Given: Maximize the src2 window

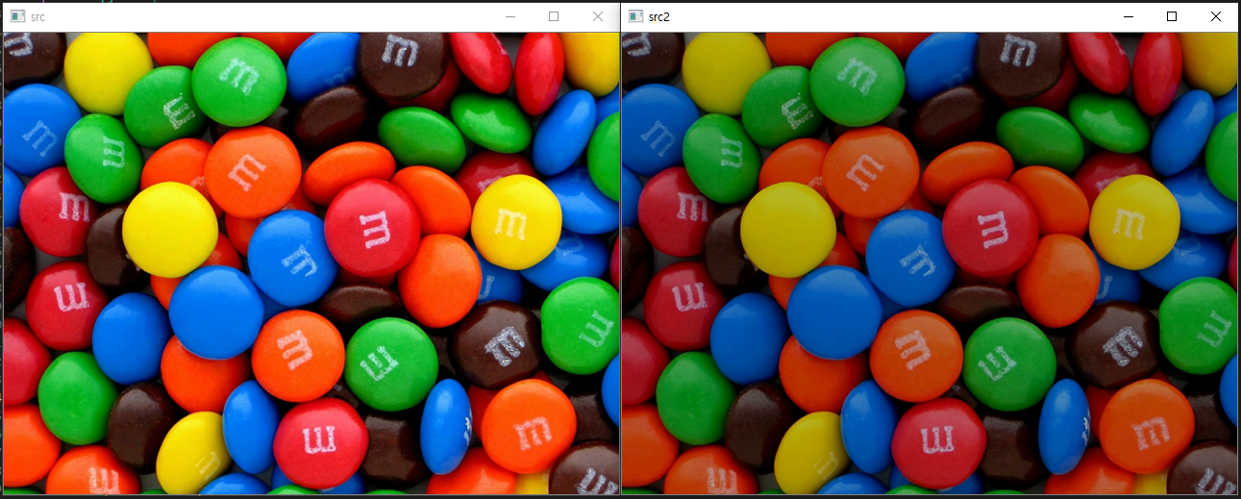Looking at the screenshot, I should click(1172, 16).
